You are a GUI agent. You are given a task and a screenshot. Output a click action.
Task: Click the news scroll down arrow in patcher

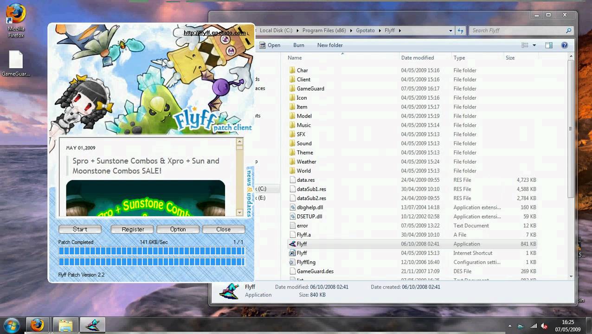(240, 212)
